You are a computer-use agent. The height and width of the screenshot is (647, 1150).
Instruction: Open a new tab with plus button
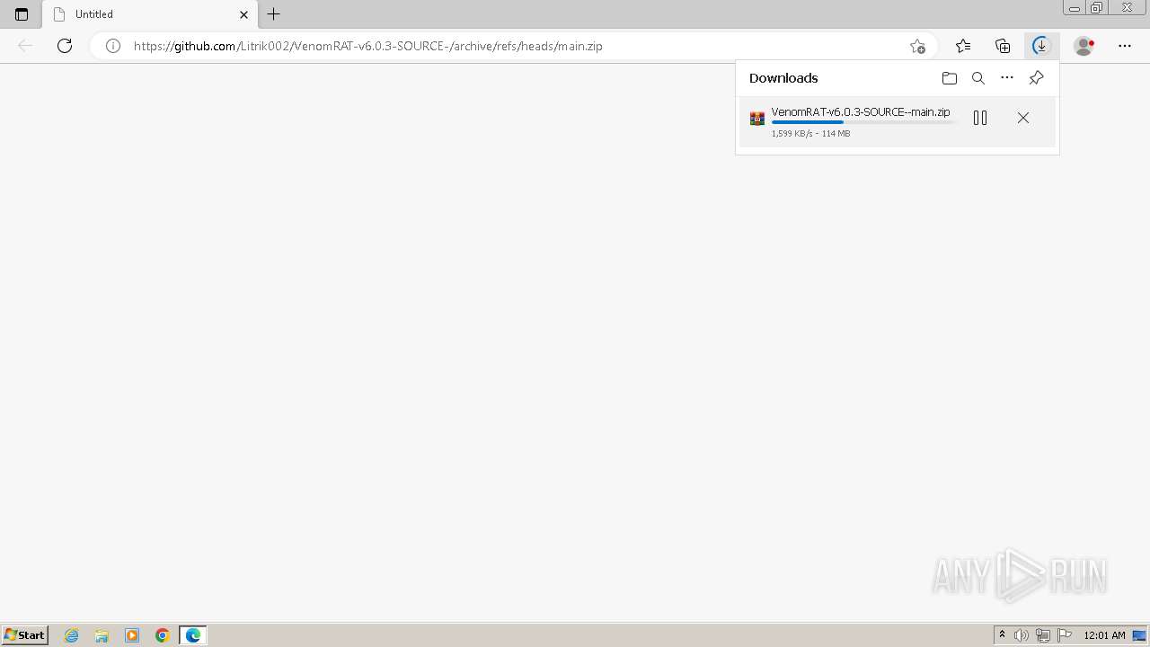[x=274, y=14]
